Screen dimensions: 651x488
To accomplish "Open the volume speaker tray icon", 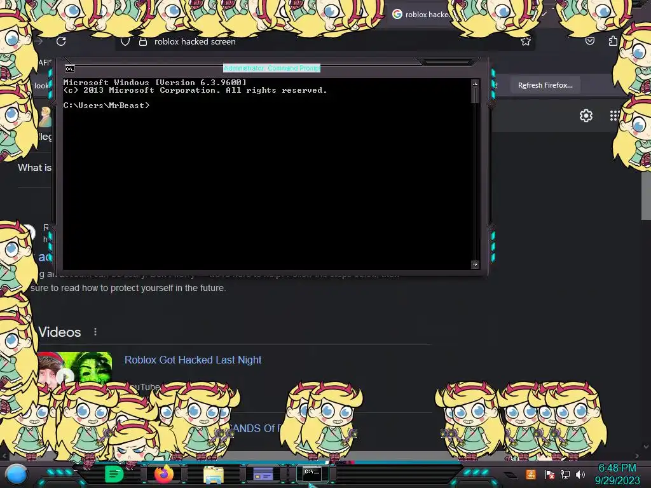I will point(580,475).
